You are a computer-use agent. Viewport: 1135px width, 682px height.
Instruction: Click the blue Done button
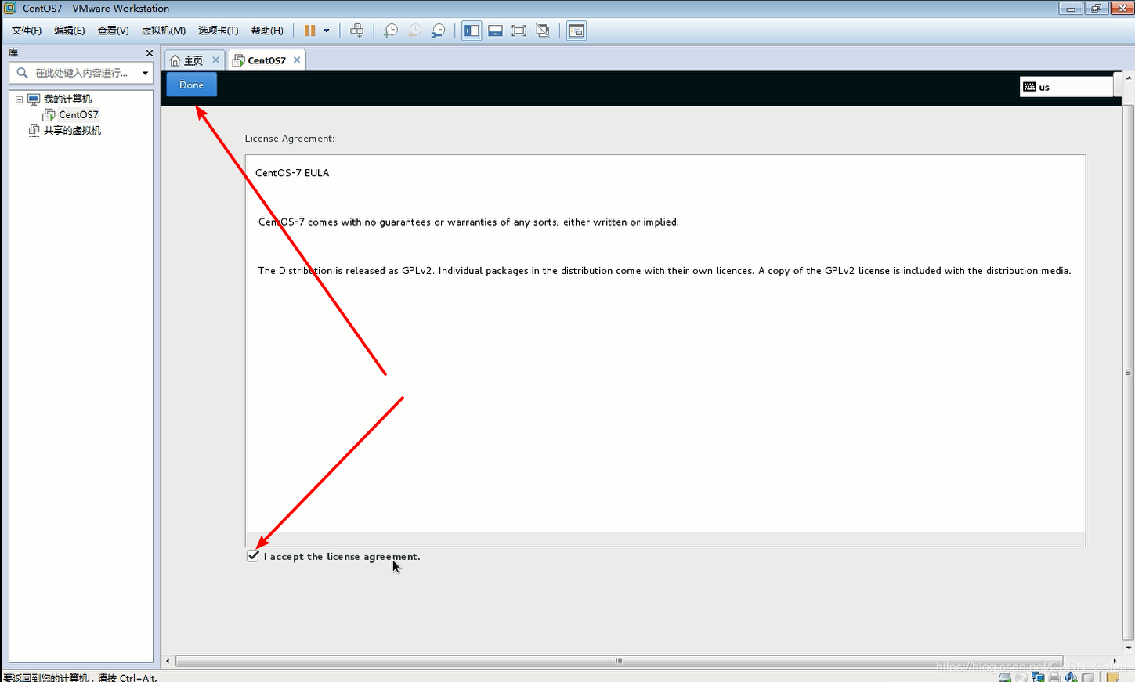191,85
